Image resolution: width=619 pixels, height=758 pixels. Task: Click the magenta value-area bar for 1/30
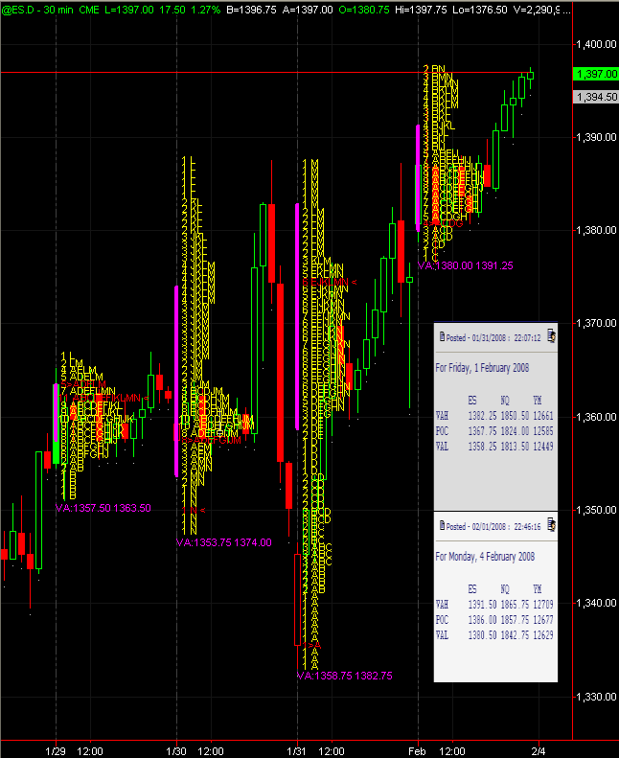[176, 381]
